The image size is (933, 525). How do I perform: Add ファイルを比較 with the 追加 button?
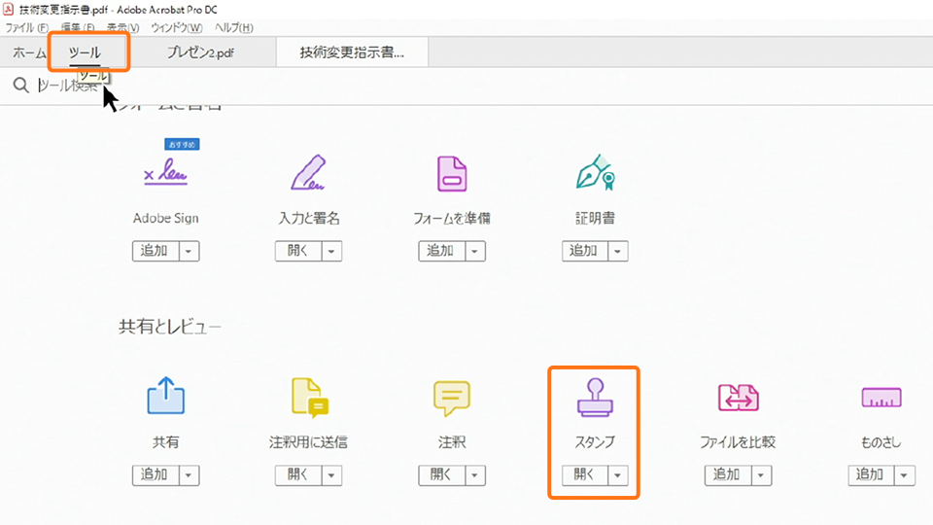tap(728, 475)
